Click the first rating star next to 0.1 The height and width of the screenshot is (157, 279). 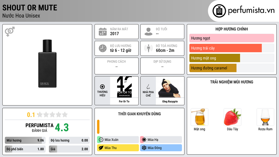tap(40, 114)
